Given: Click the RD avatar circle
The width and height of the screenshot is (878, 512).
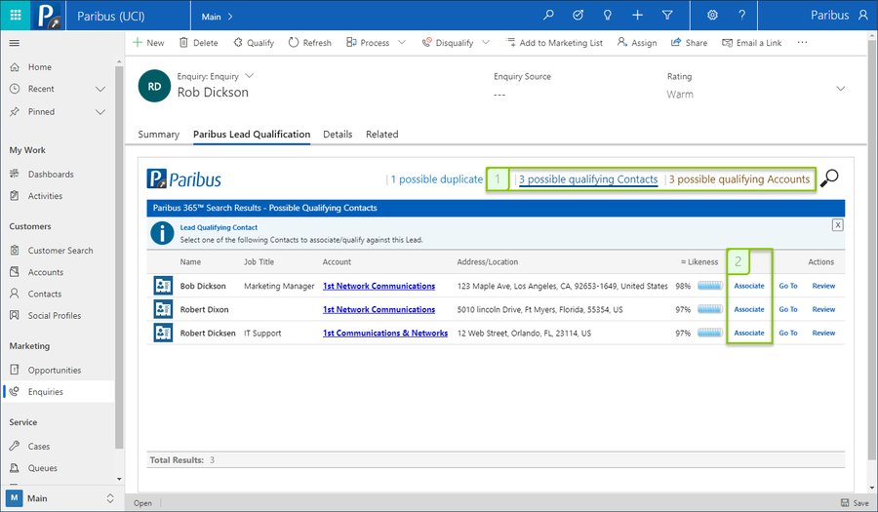Looking at the screenshot, I should (x=154, y=86).
